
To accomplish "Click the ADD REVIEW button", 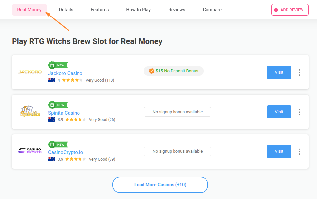I will [290, 10].
